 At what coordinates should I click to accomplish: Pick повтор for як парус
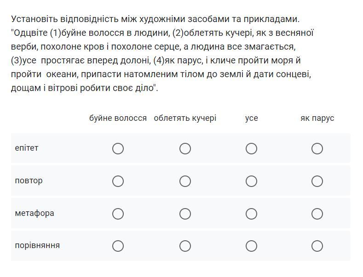pos(317,181)
